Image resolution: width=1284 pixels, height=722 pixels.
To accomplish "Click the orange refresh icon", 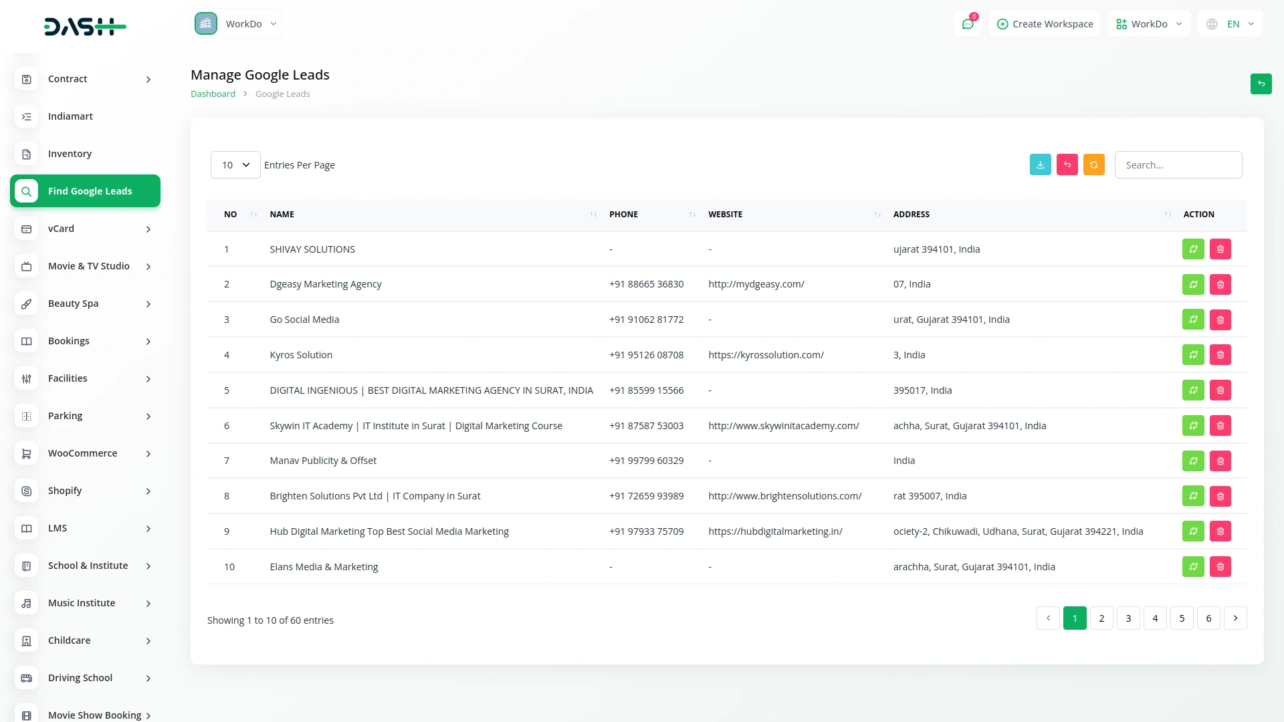I will pyautogui.click(x=1093, y=164).
